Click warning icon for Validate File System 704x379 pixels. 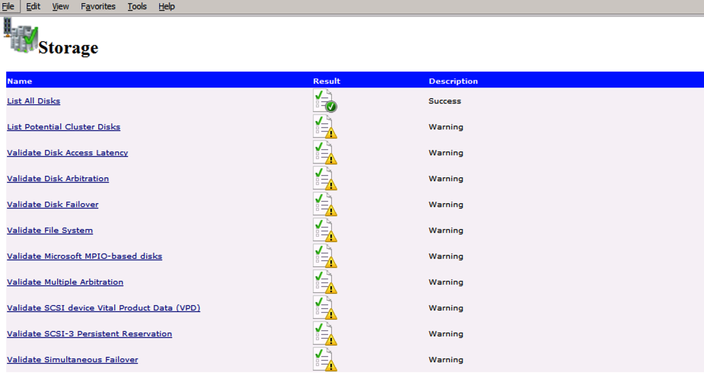[325, 231]
